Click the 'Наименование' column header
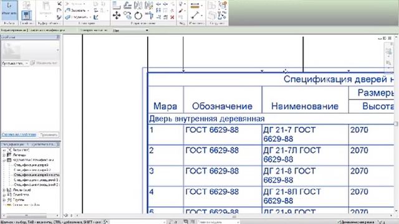The width and height of the screenshot is (399, 224). [305, 106]
